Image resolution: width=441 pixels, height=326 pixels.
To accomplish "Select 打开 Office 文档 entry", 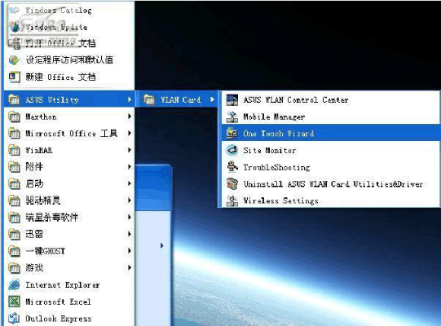I will point(69,43).
